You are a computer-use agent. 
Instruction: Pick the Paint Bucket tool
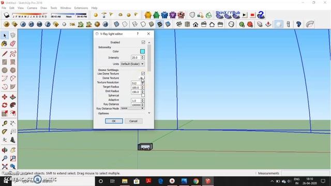point(5,43)
